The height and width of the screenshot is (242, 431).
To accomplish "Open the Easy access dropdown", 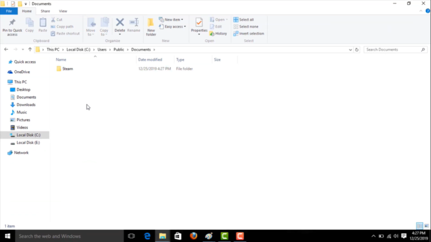I will [175, 27].
